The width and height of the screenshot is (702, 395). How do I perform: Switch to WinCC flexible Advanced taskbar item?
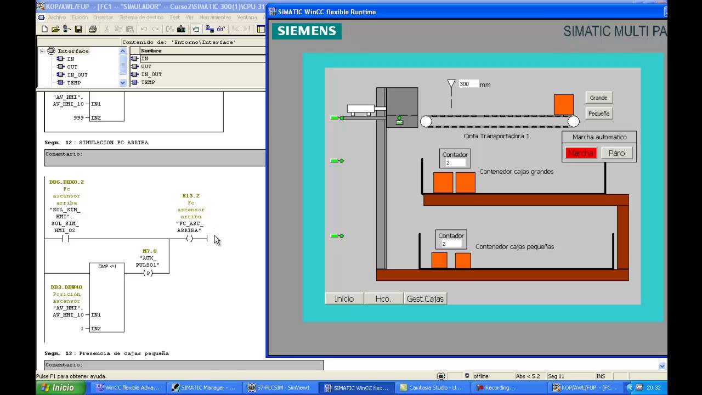127,387
